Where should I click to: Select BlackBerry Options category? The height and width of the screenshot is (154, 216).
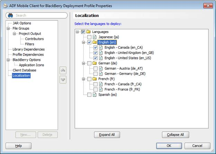coord(27,60)
